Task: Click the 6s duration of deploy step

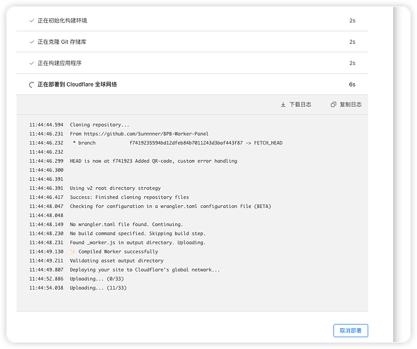Action: point(352,84)
